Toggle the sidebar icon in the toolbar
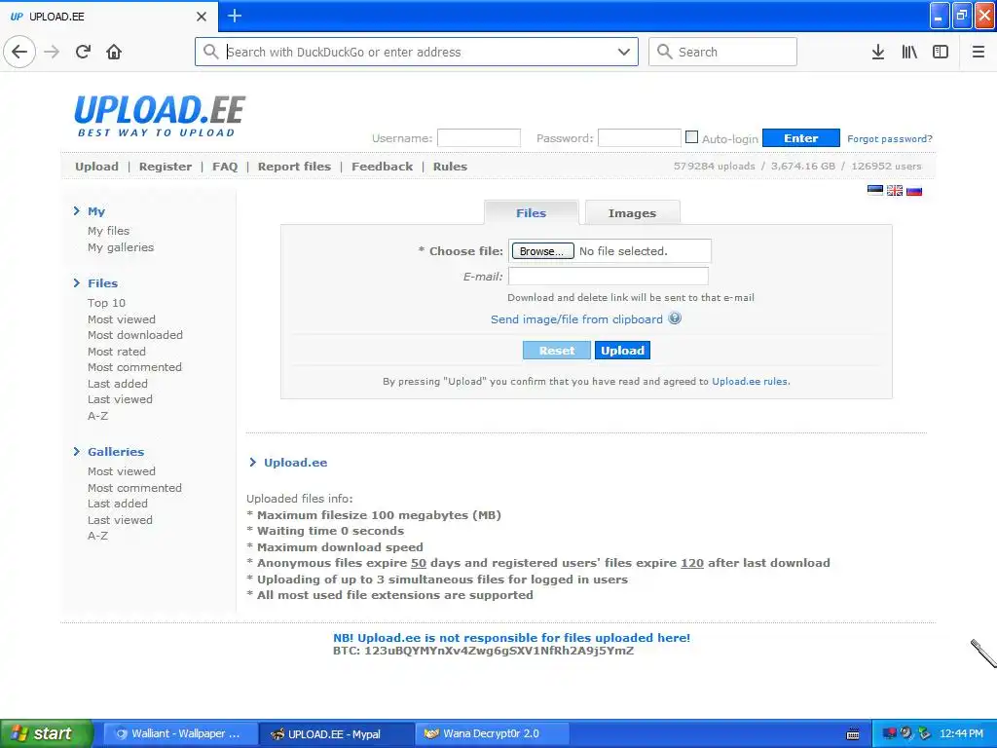This screenshot has width=997, height=748. (x=941, y=52)
